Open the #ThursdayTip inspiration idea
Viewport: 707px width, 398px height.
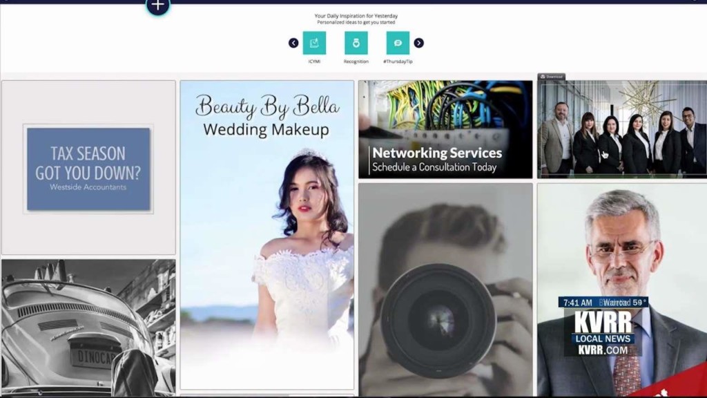point(398,43)
